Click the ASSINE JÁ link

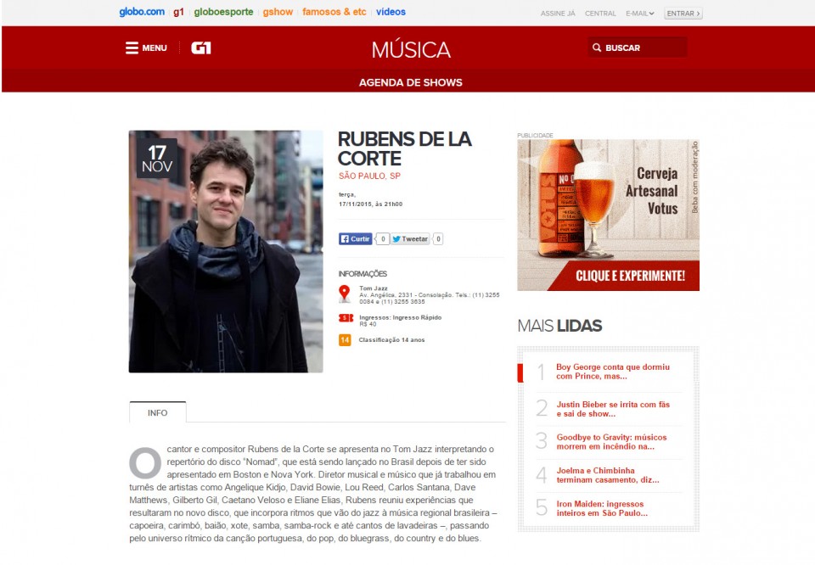558,14
